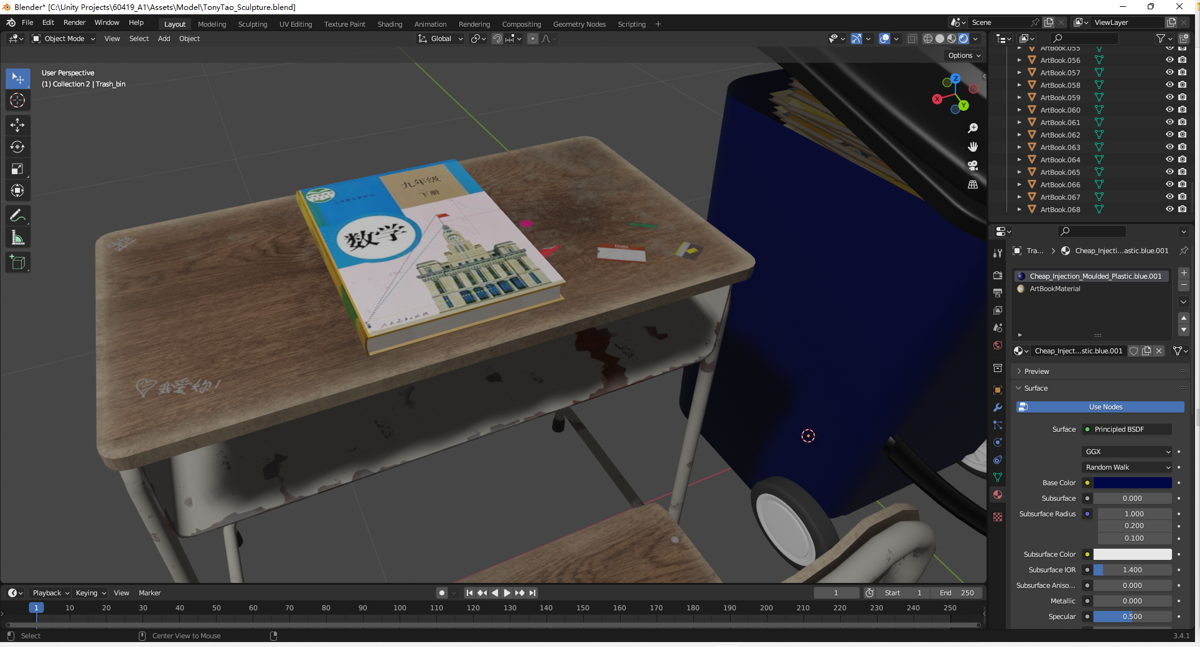Toggle the Use Nodes button

pyautogui.click(x=1100, y=407)
